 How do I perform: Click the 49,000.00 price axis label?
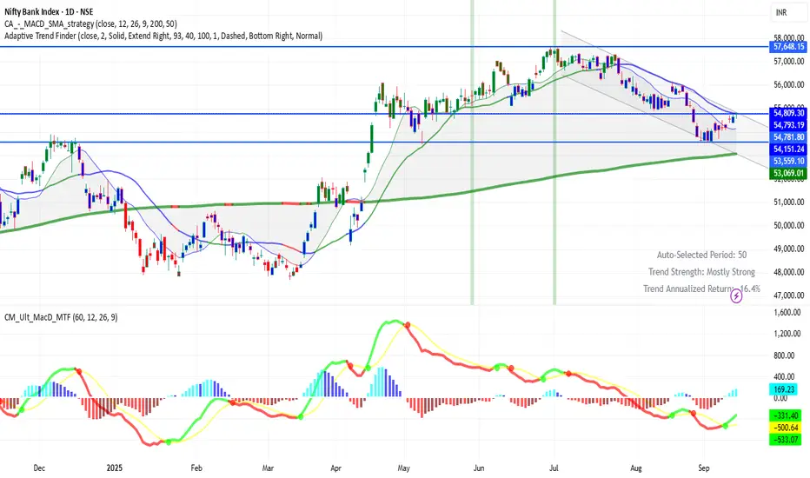[788, 249]
